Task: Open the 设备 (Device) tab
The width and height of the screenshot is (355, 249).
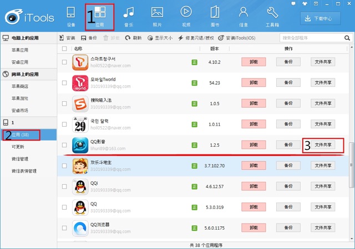Action: pyautogui.click(x=71, y=17)
